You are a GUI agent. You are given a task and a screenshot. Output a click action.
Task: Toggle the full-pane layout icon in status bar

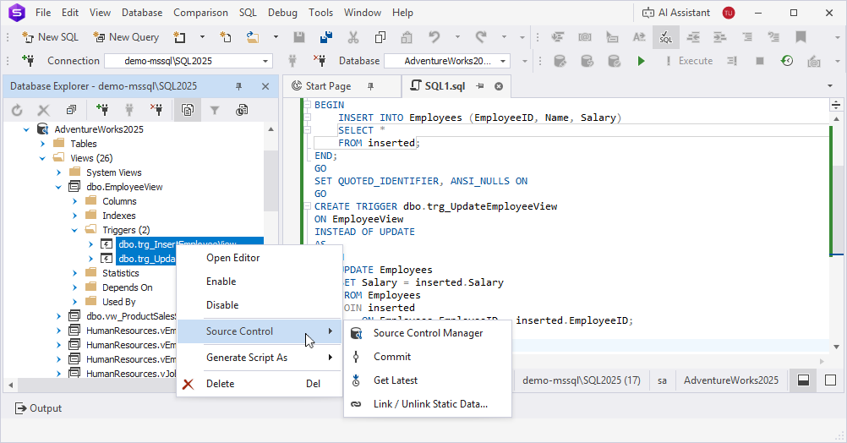pos(830,380)
